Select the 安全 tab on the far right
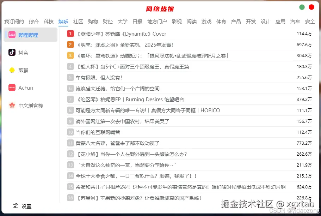This screenshot has width=321, height=216. coord(310,22)
